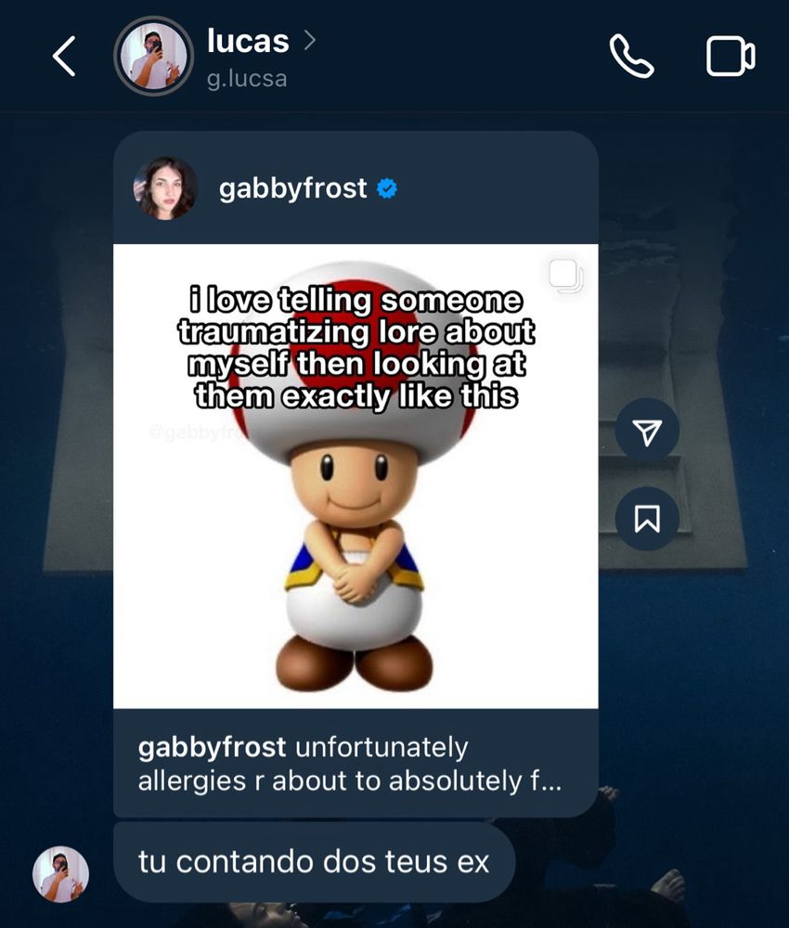Tap the shared post header bar
This screenshot has height=928, width=789.
356,188
